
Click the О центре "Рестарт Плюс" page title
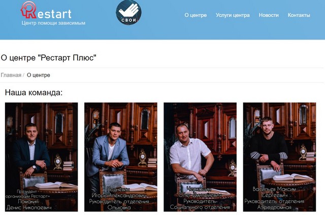pyautogui.click(x=49, y=58)
